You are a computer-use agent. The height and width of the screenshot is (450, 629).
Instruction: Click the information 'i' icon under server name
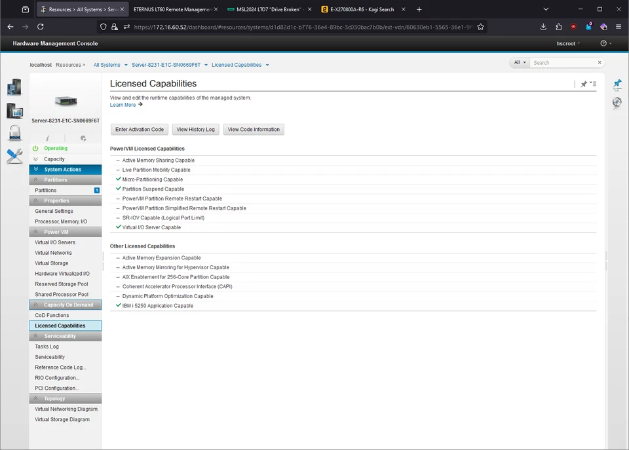pyautogui.click(x=47, y=138)
